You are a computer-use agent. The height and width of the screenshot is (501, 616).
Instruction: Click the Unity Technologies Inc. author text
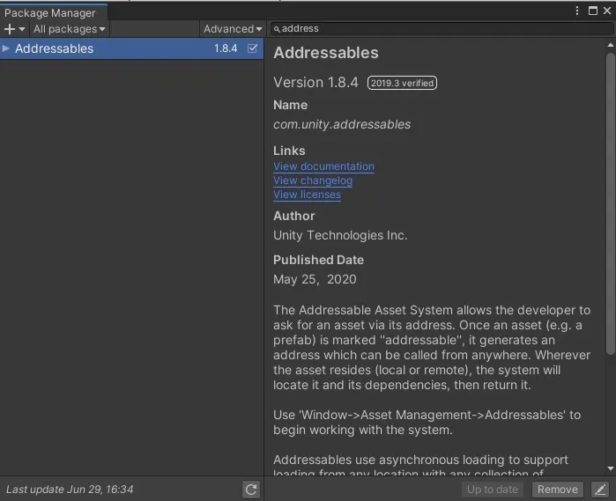click(340, 235)
